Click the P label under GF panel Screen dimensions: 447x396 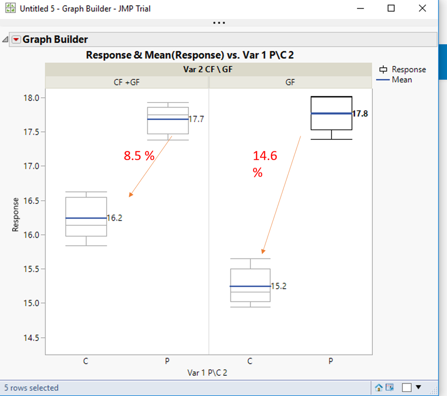point(331,361)
